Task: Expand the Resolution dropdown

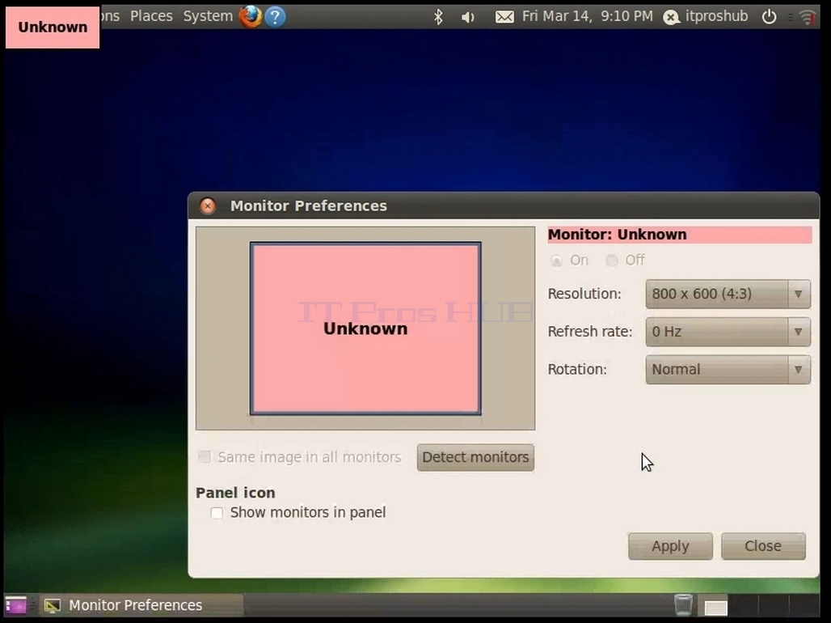Action: coord(728,294)
